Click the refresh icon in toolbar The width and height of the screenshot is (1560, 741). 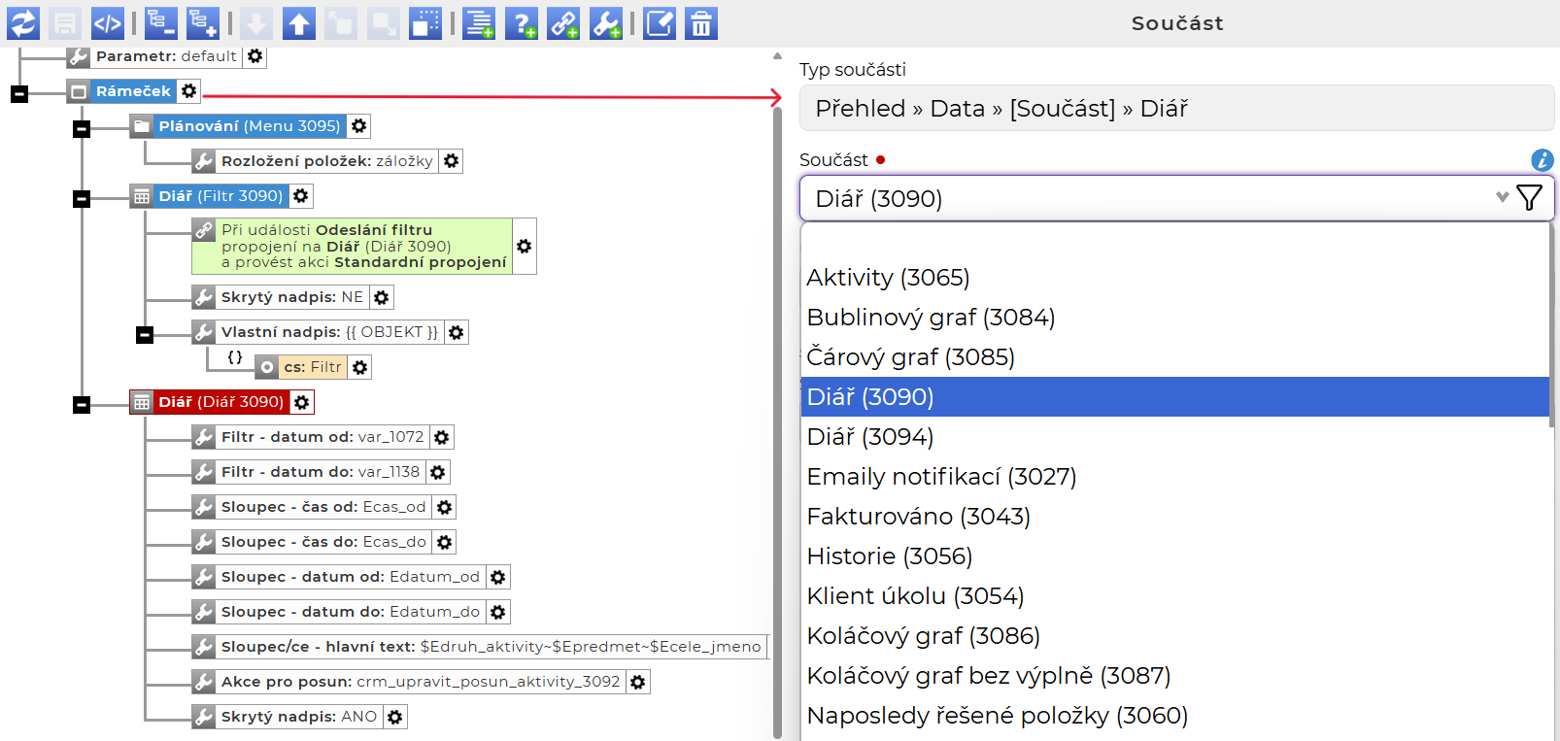coord(23,23)
